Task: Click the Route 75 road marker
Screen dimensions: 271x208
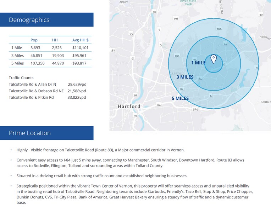Action: coord(131,34)
